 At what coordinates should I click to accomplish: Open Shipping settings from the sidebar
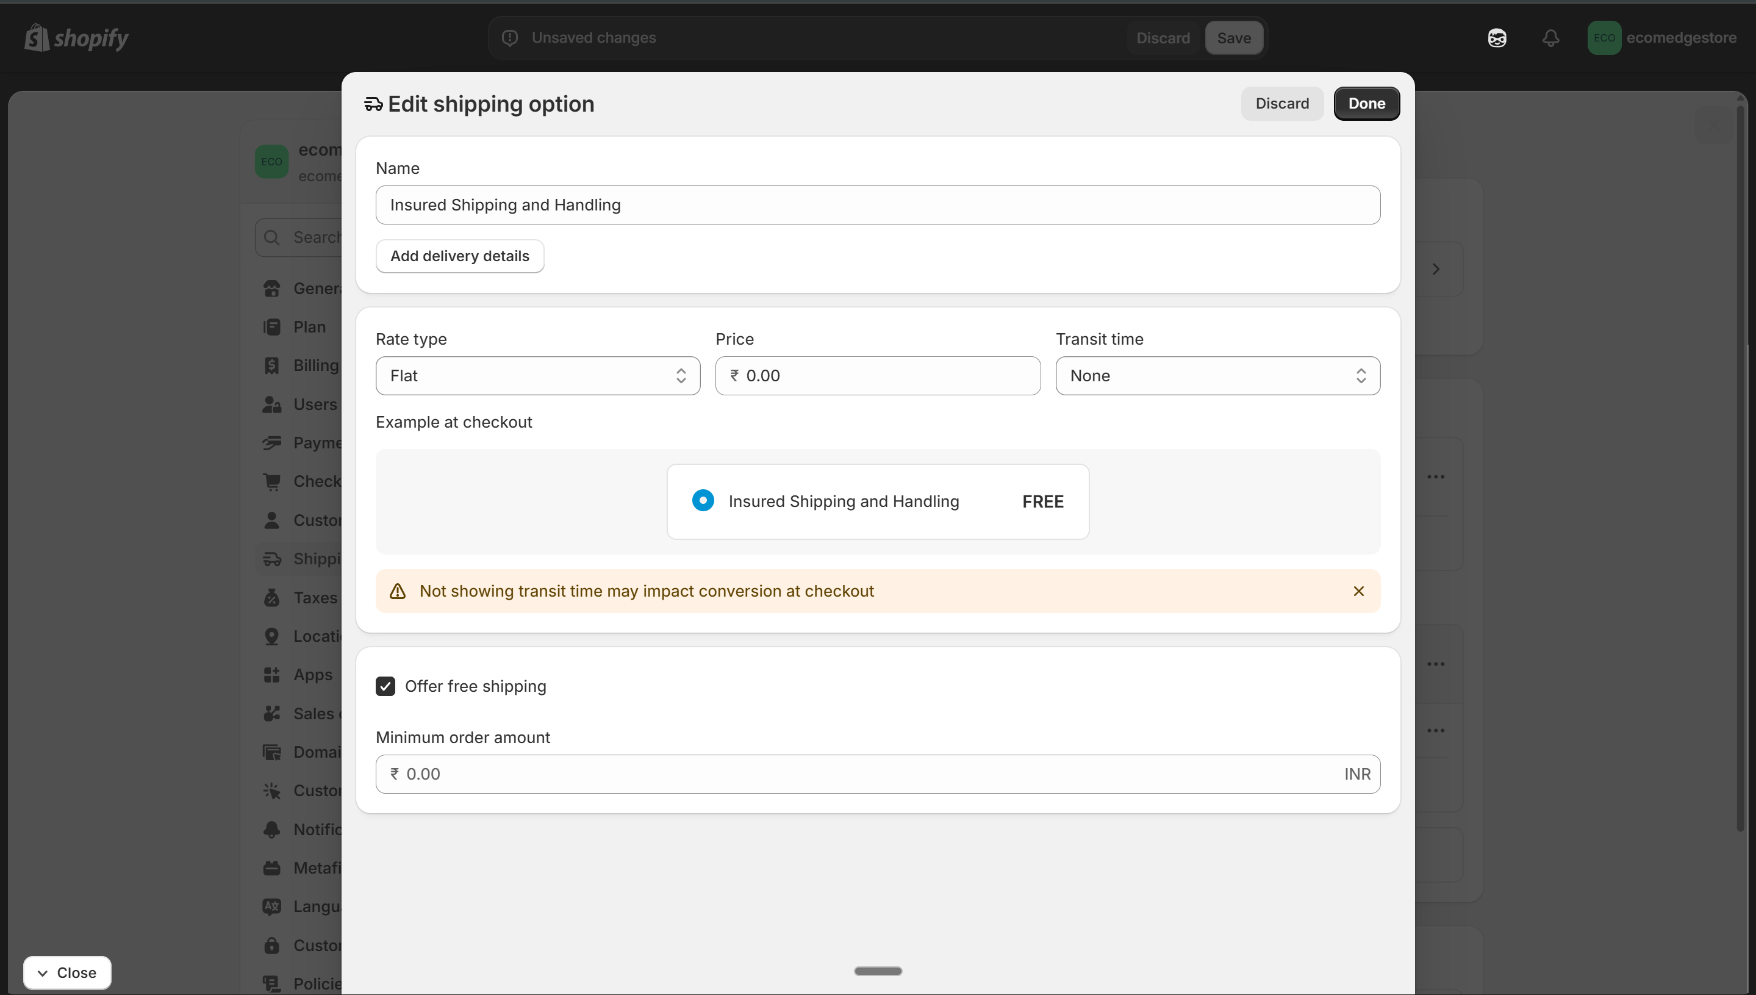point(273,558)
